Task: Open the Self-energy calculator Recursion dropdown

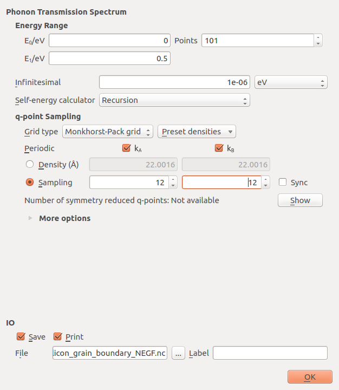Action: tap(174, 100)
